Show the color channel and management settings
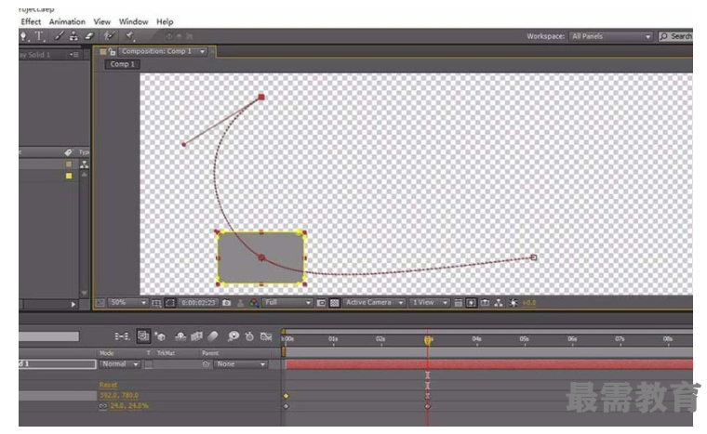This screenshot has width=707, height=434. [254, 303]
